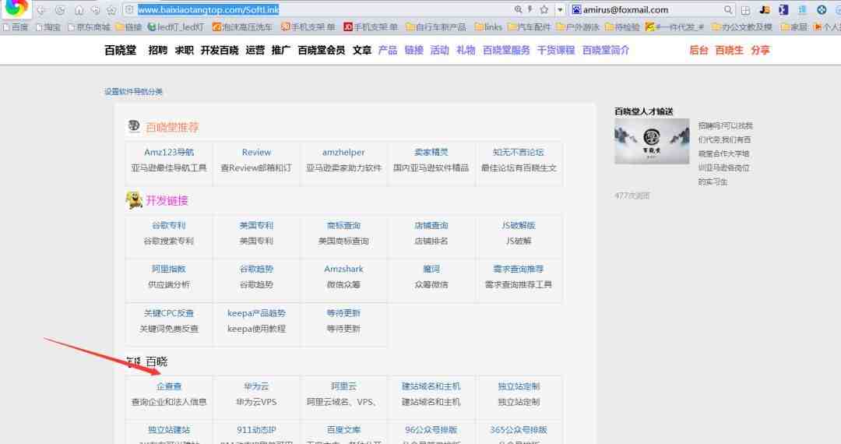Image resolution: width=841 pixels, height=444 pixels.
Task: Click the search magnifier button
Action: [728, 9]
